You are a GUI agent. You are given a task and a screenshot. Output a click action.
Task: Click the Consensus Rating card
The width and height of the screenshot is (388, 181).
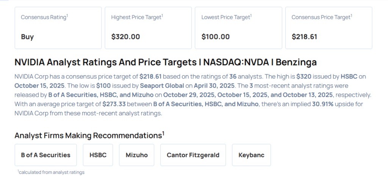[58, 28]
